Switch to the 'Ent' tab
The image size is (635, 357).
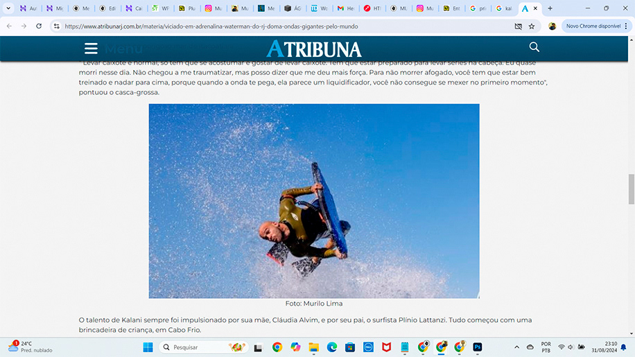pyautogui.click(x=451, y=8)
